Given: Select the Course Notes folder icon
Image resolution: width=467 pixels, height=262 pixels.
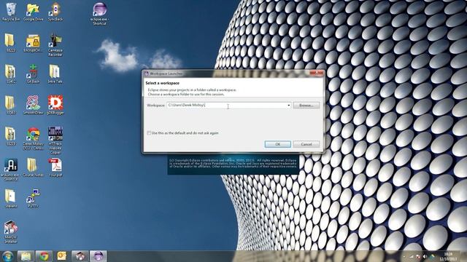Looking at the screenshot, I should (33, 167).
